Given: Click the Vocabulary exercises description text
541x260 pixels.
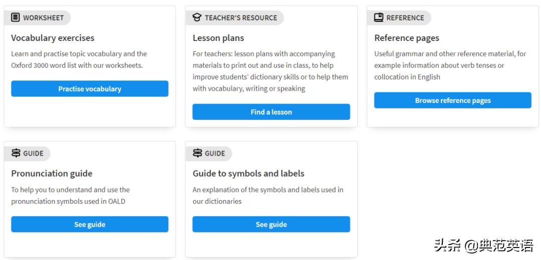Looking at the screenshot, I should (79, 59).
